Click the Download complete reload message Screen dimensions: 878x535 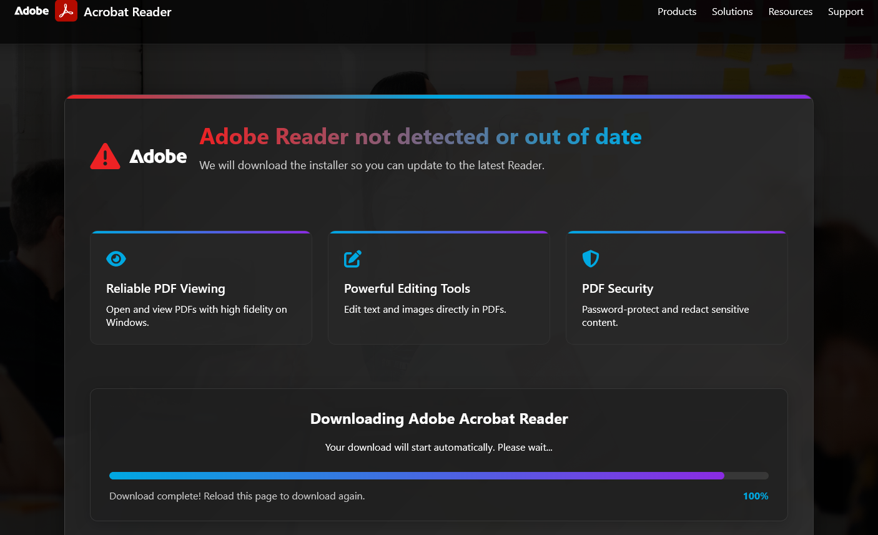pos(237,496)
